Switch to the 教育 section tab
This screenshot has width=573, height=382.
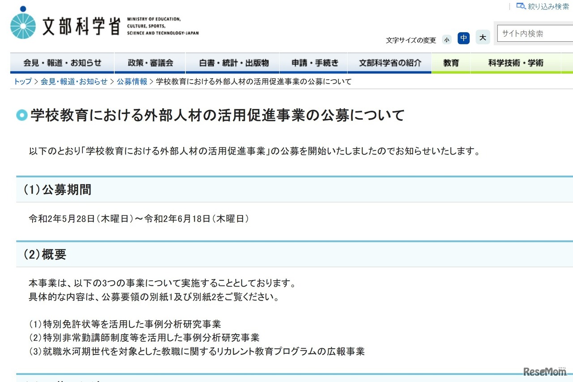click(450, 63)
